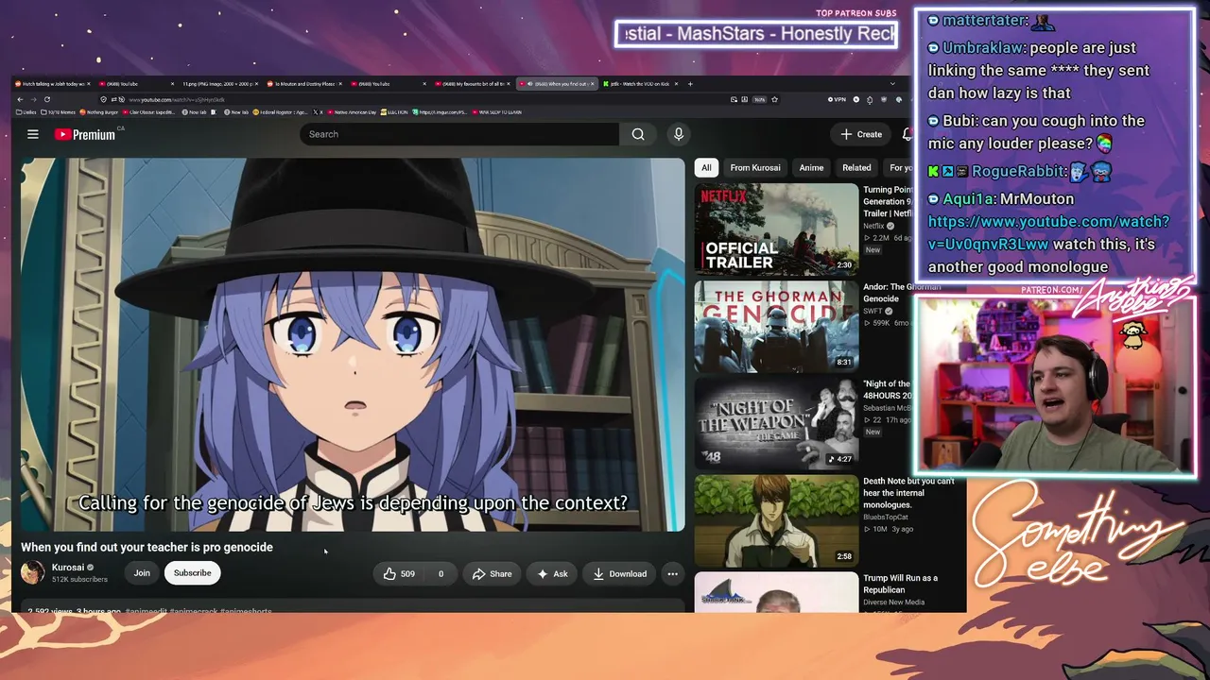Select the From Kurosai filter chip
The width and height of the screenshot is (1210, 680).
tap(755, 168)
